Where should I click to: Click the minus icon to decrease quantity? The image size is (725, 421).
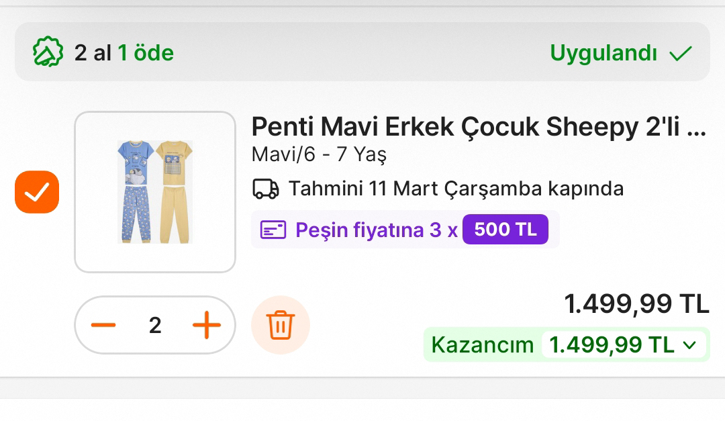coord(102,325)
